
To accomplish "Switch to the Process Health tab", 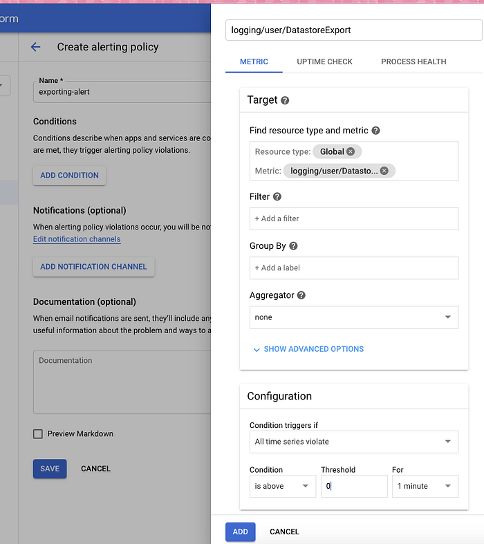I will pyautogui.click(x=413, y=62).
